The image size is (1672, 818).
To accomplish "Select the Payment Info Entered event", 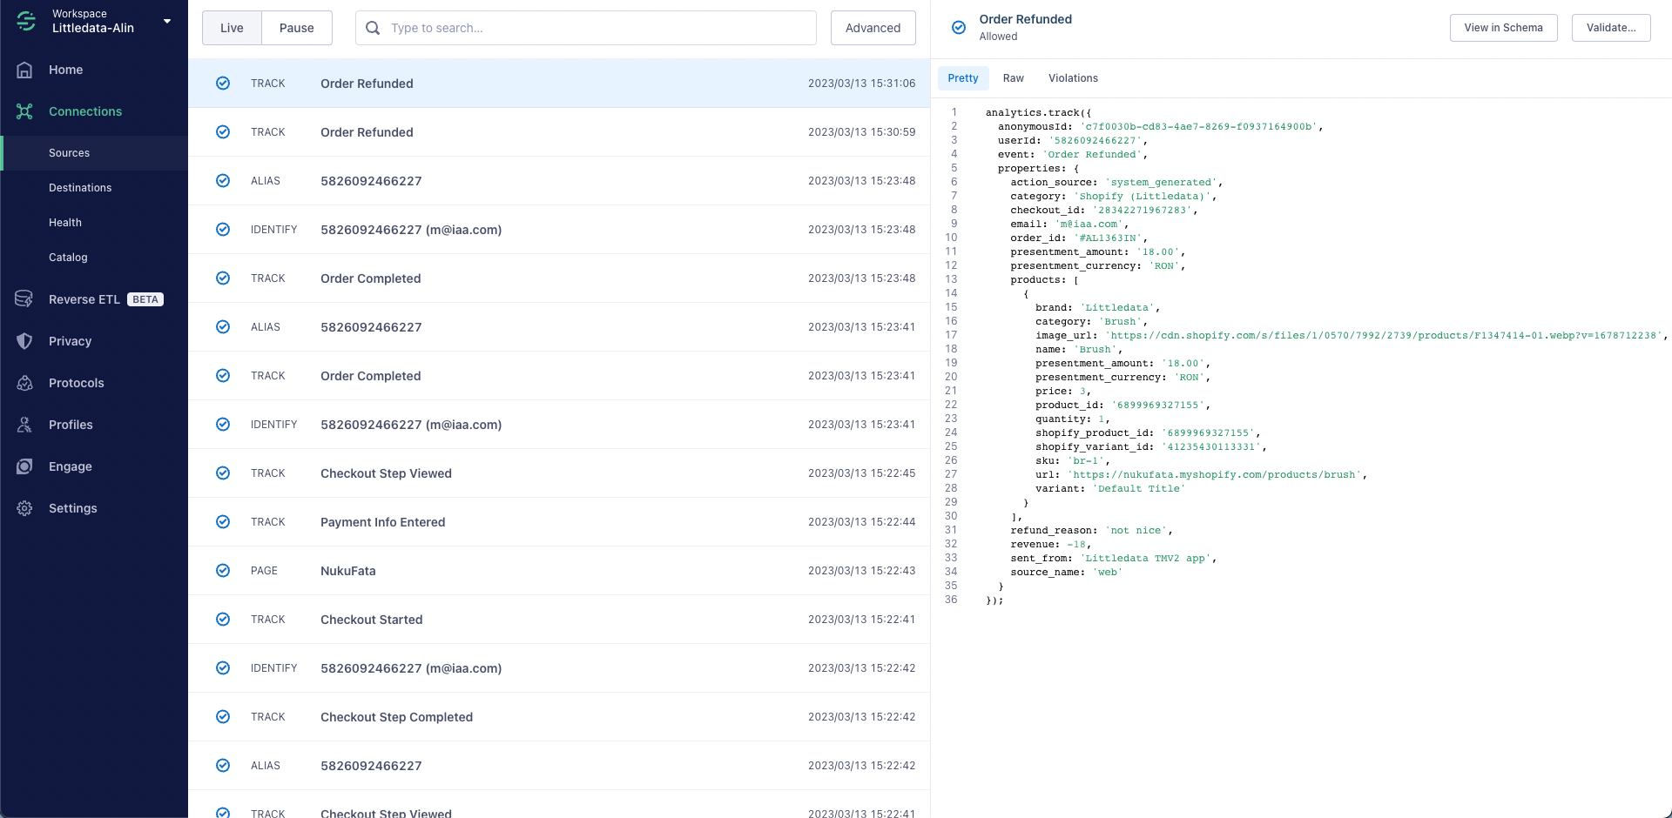I will (559, 522).
